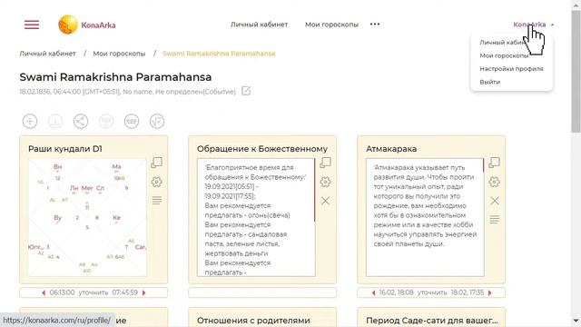Viewport: 581px width, 327px height.
Task: Click the page vertical scrollbar thumb
Action: (576, 71)
